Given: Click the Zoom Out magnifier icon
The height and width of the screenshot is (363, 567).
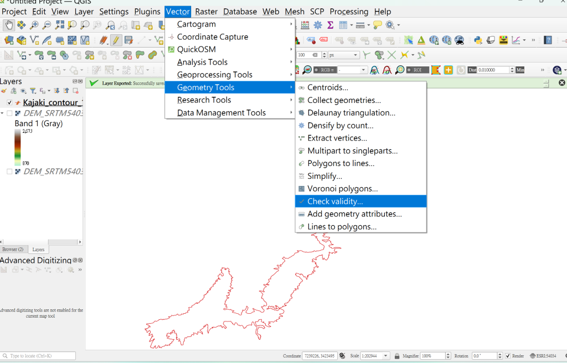Looking at the screenshot, I should [x=47, y=25].
